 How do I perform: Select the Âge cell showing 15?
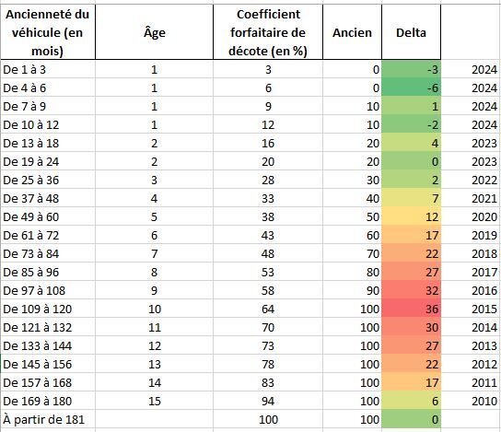tap(154, 401)
